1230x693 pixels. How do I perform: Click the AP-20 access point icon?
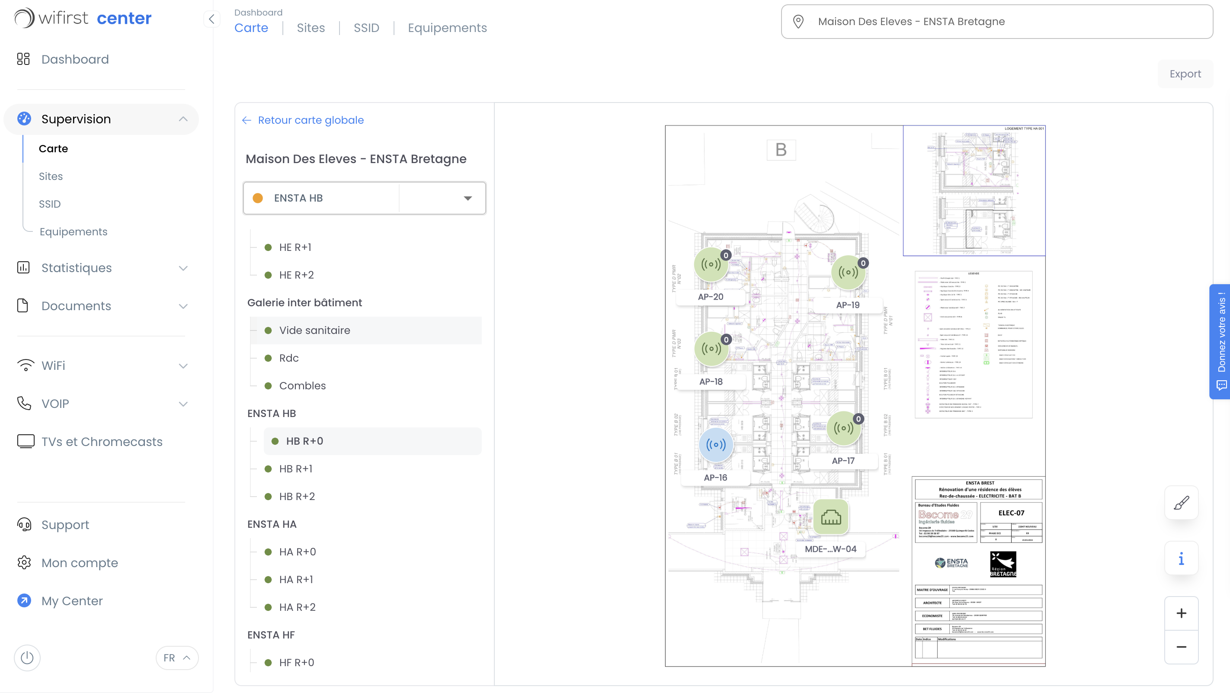point(711,264)
